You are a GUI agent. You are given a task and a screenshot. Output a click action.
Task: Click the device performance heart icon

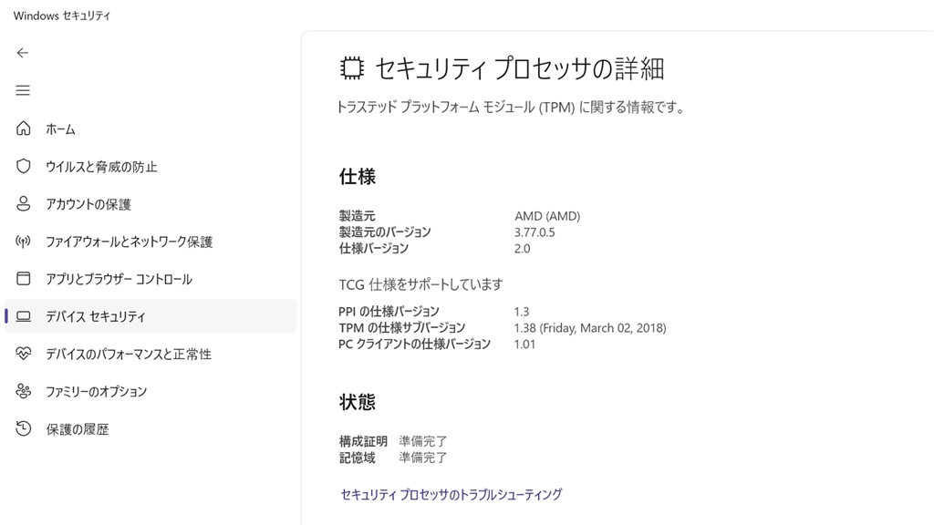24,354
